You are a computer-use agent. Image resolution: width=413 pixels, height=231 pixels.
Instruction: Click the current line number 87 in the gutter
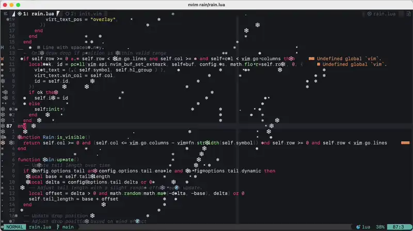coord(9,126)
